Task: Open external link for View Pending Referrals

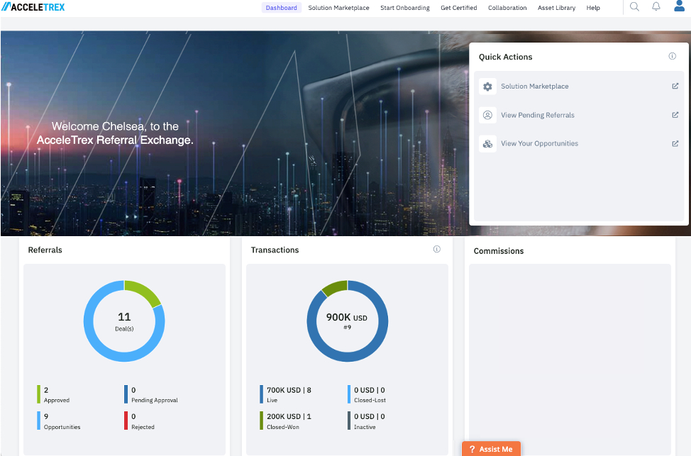Action: [x=675, y=115]
